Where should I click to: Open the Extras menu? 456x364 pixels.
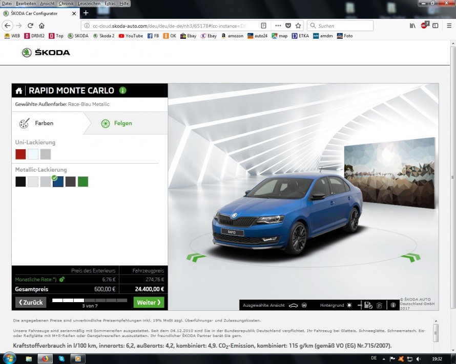pyautogui.click(x=110, y=4)
